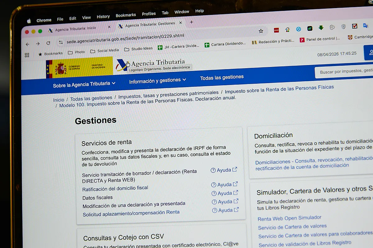Open the Chrome application menu

pos(44,20)
